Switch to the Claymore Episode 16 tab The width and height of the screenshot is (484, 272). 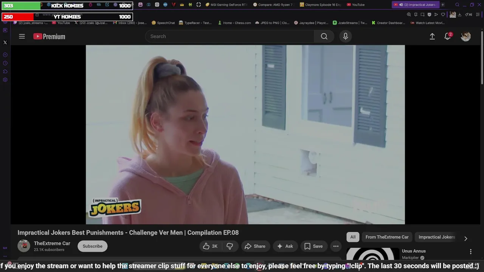pyautogui.click(x=320, y=5)
